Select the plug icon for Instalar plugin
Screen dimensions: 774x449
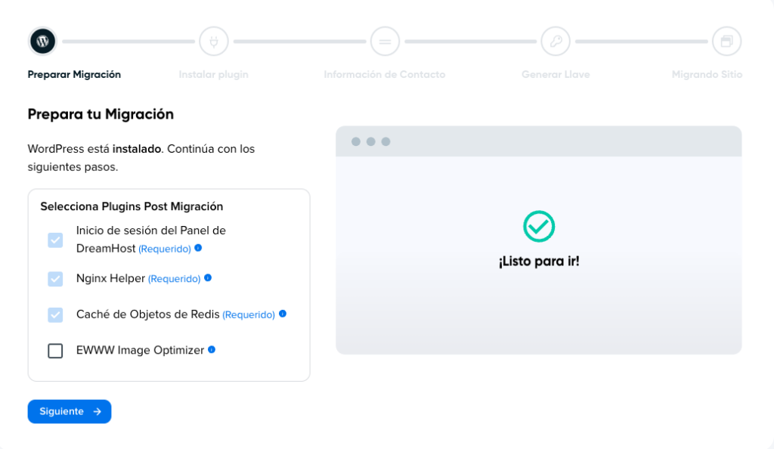pos(214,42)
